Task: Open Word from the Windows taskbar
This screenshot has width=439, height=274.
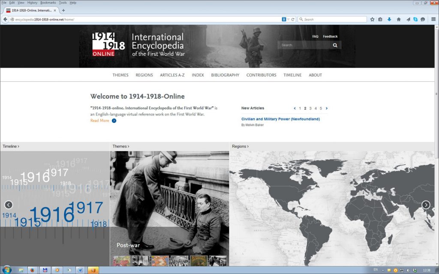Action: [80, 270]
